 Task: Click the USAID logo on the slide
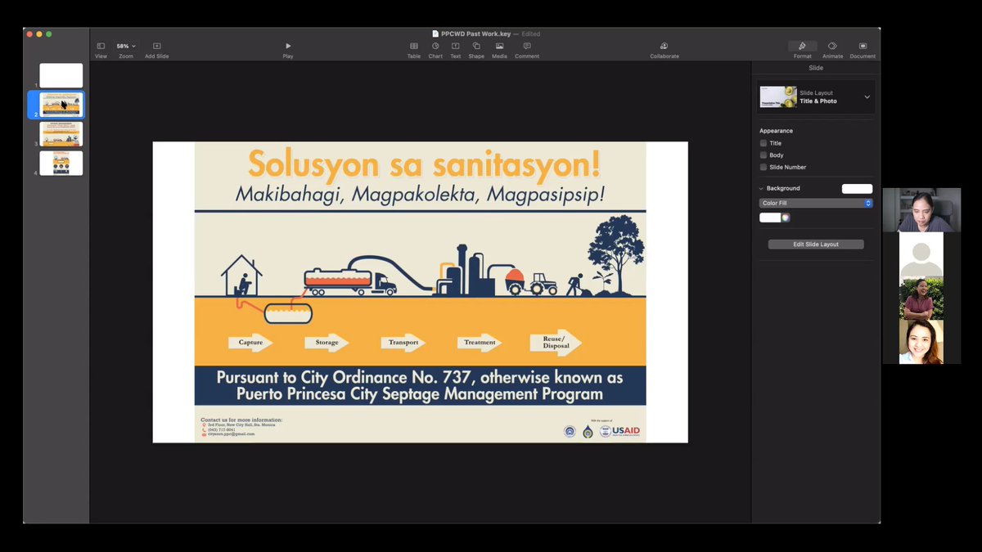point(626,431)
